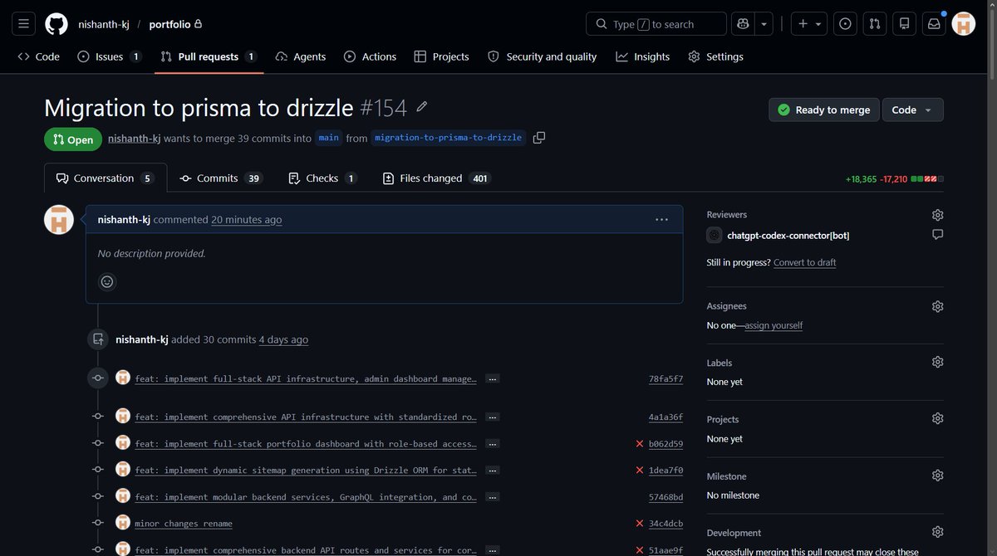Open Milestone settings gear icon
Image resolution: width=997 pixels, height=556 pixels.
tap(937, 476)
